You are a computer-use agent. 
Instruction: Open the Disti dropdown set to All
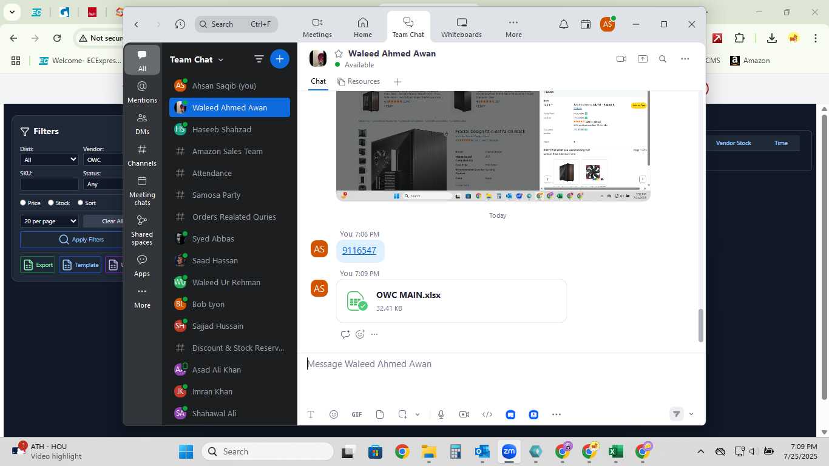[49, 160]
